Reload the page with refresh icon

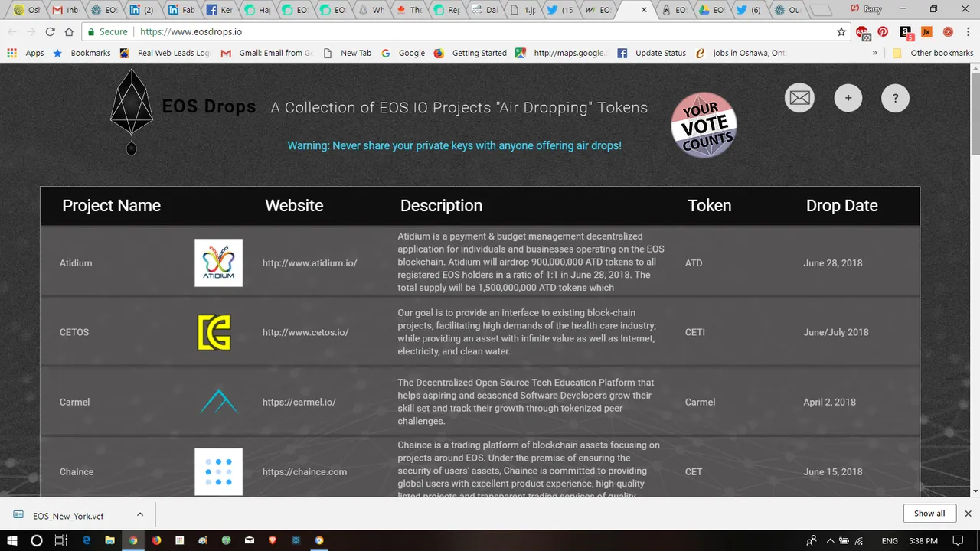[50, 32]
